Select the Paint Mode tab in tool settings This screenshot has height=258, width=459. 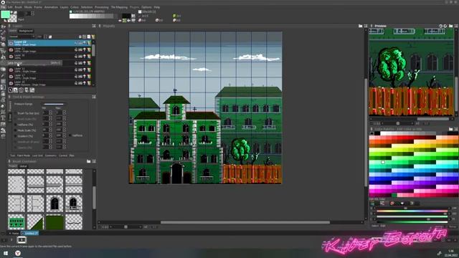pyautogui.click(x=24, y=156)
